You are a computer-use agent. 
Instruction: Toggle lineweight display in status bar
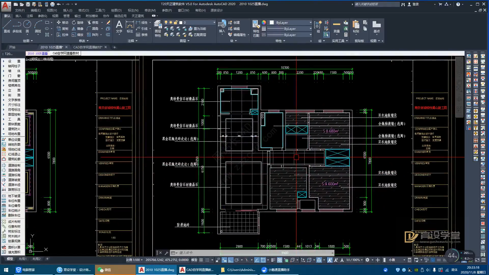click(273, 260)
